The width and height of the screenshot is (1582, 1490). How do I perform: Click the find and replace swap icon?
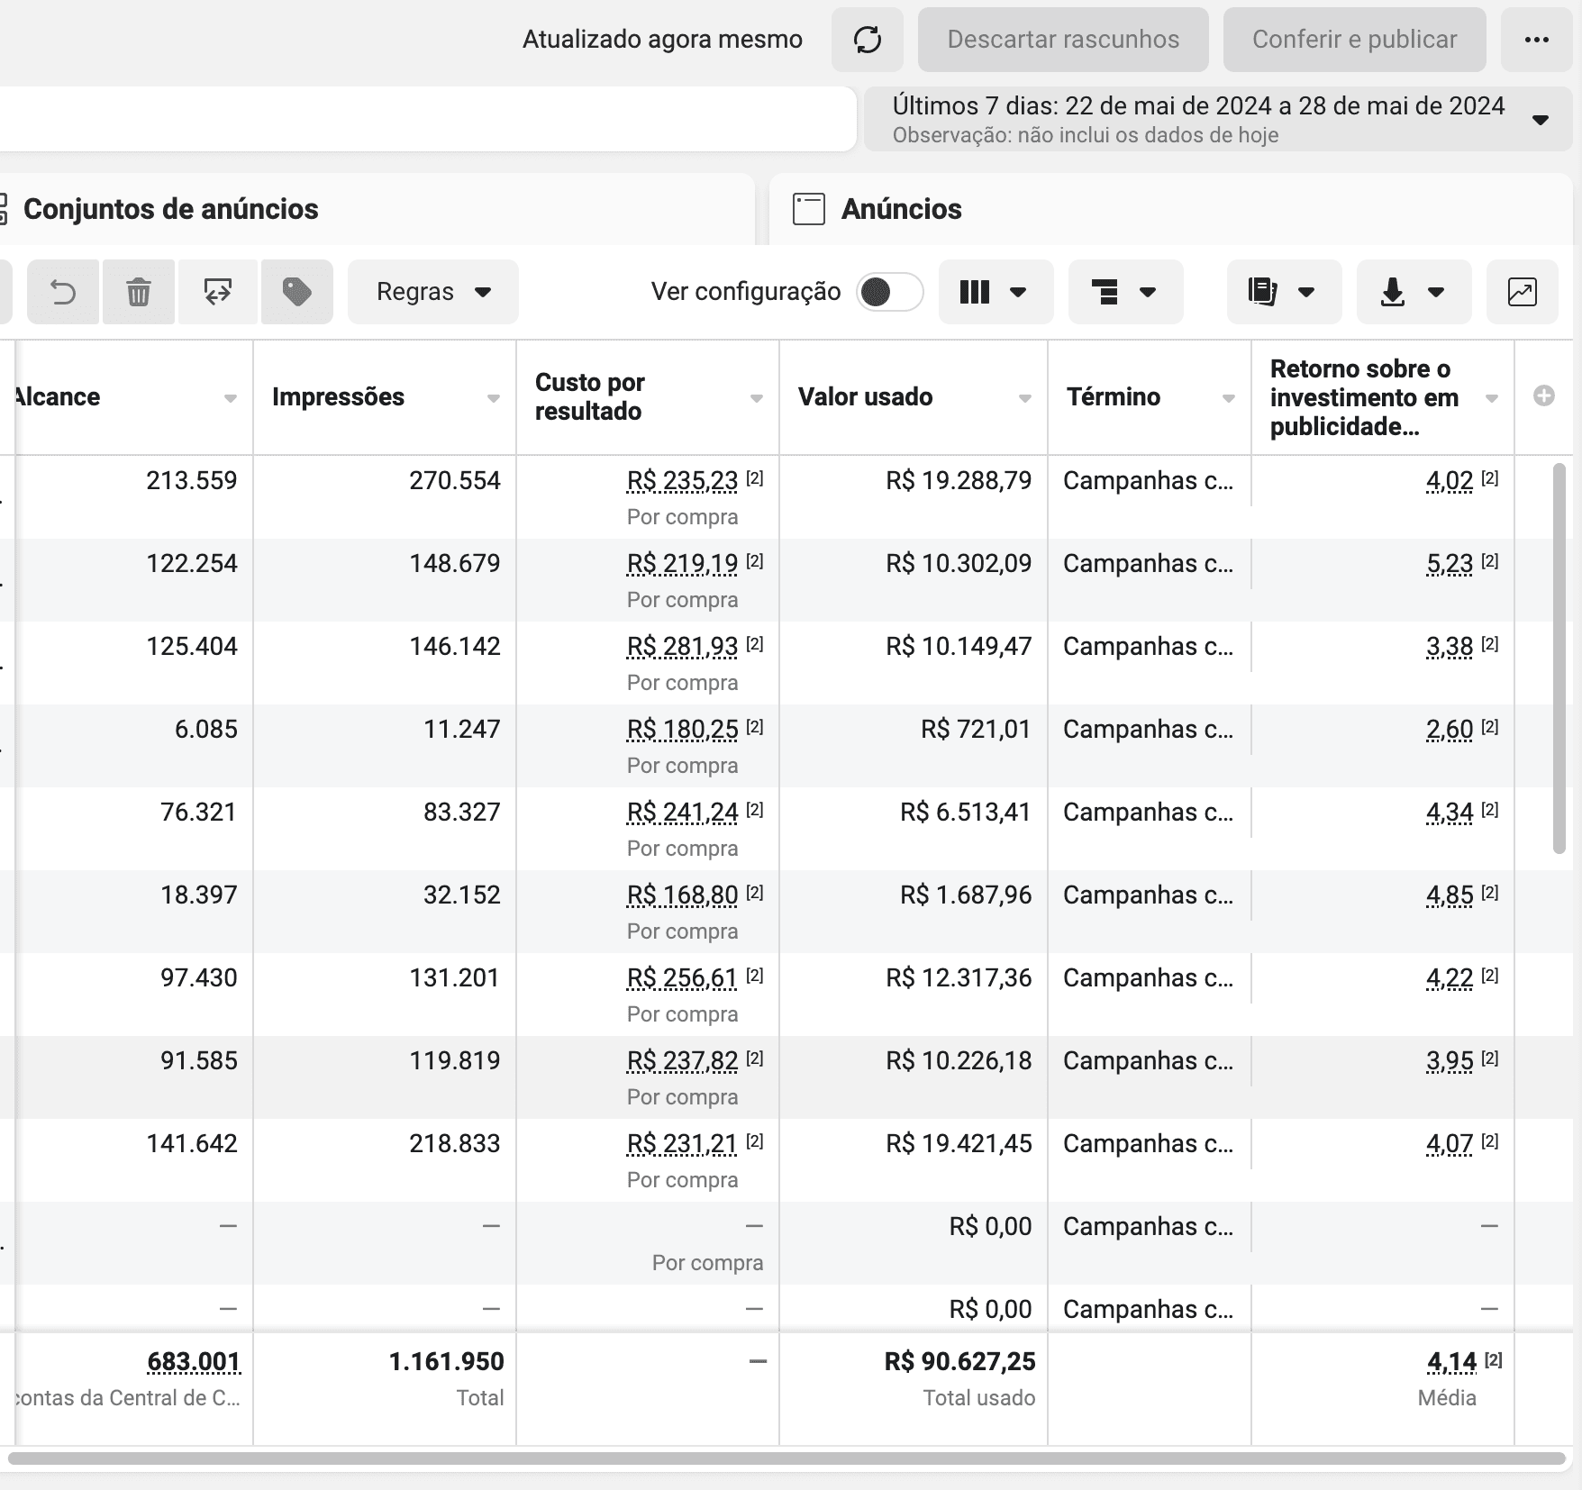coord(218,292)
